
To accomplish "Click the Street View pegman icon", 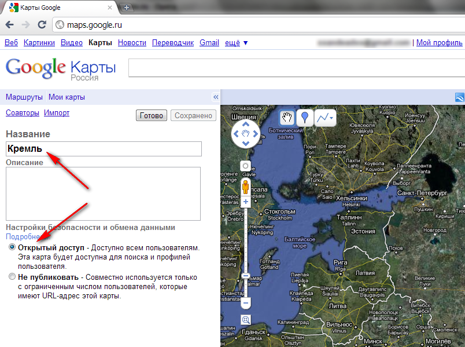I will pyautogui.click(x=245, y=187).
